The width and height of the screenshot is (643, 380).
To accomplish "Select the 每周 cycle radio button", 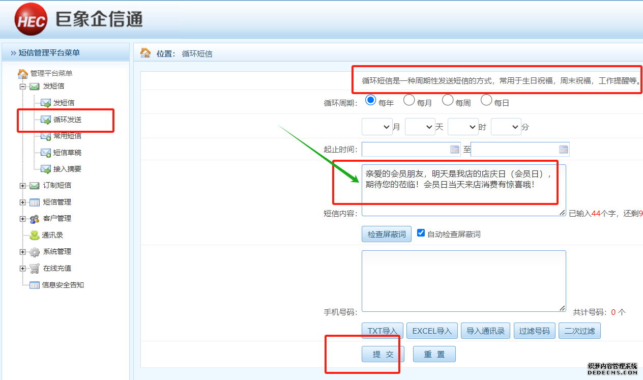I will (448, 100).
